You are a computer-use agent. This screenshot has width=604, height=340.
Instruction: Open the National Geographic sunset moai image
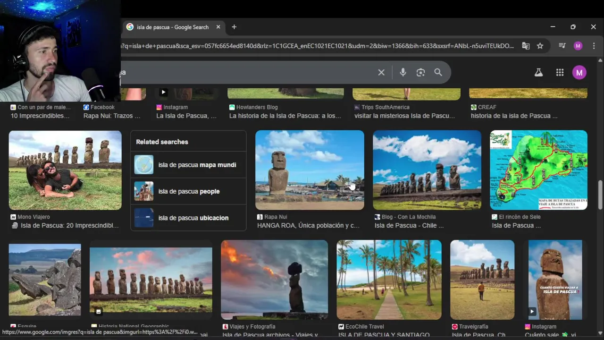[x=151, y=280]
